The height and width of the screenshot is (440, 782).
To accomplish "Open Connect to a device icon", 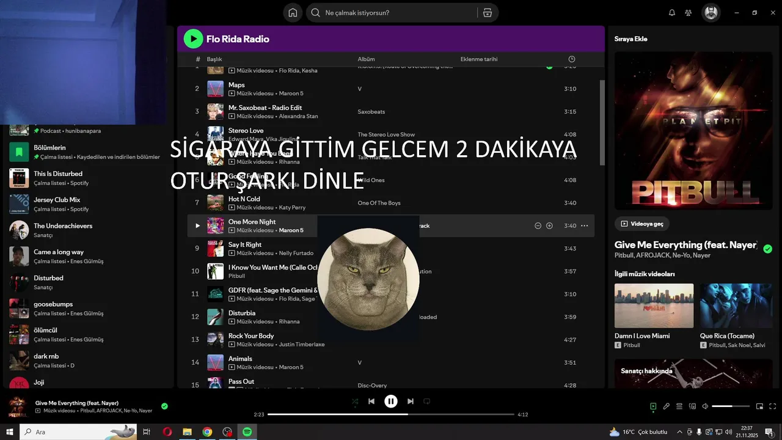I will tap(692, 406).
